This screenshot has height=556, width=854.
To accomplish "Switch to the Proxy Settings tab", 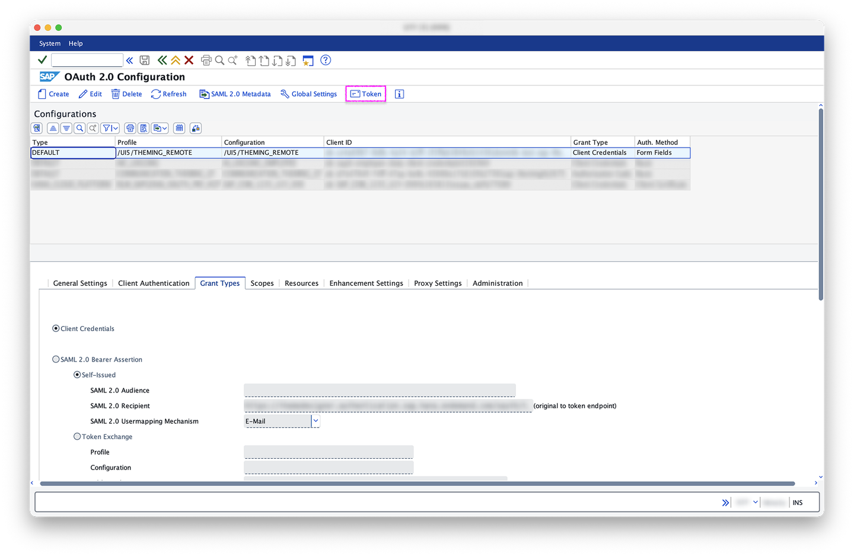I will point(438,283).
